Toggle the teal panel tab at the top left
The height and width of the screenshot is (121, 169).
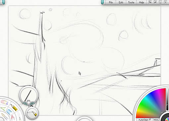[3, 2]
